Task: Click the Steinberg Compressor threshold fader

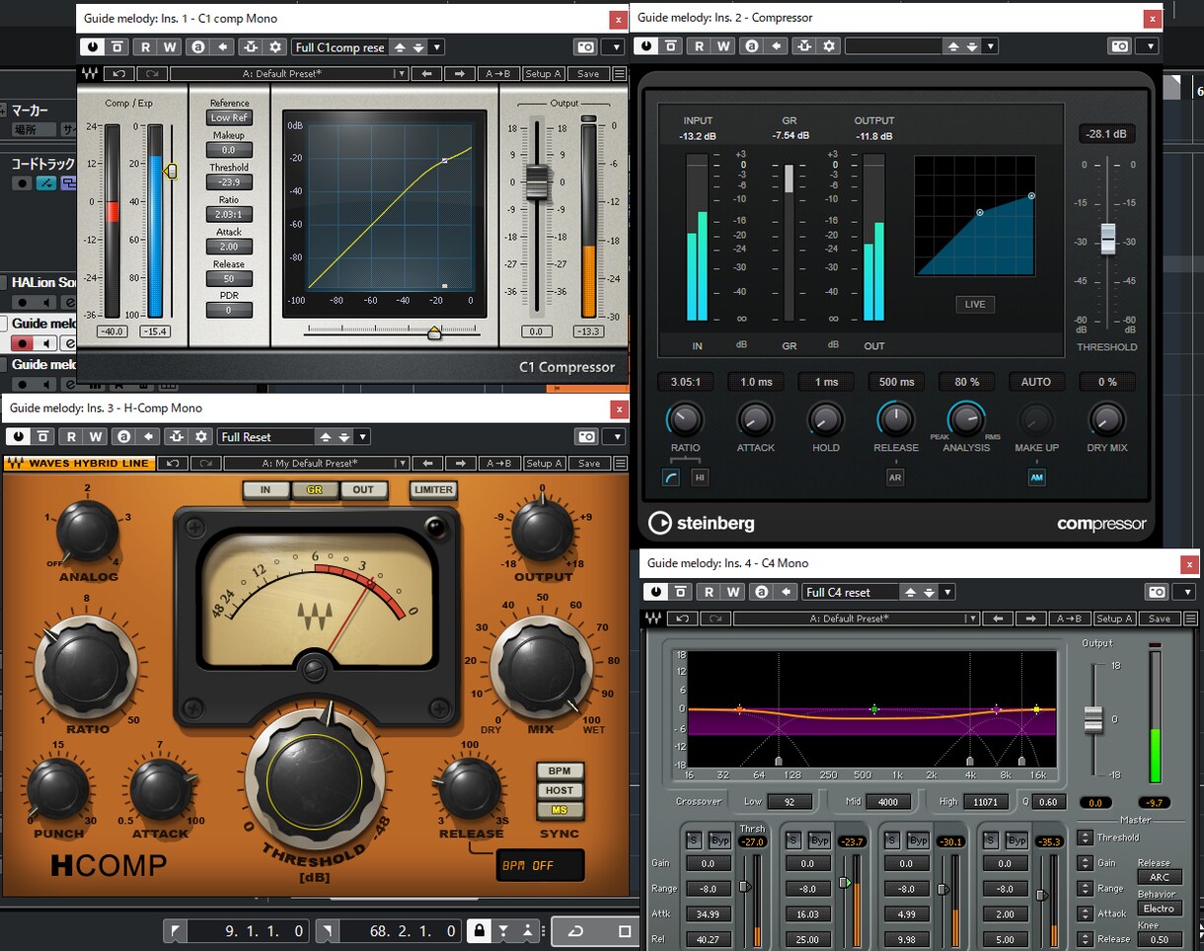Action: (1107, 238)
